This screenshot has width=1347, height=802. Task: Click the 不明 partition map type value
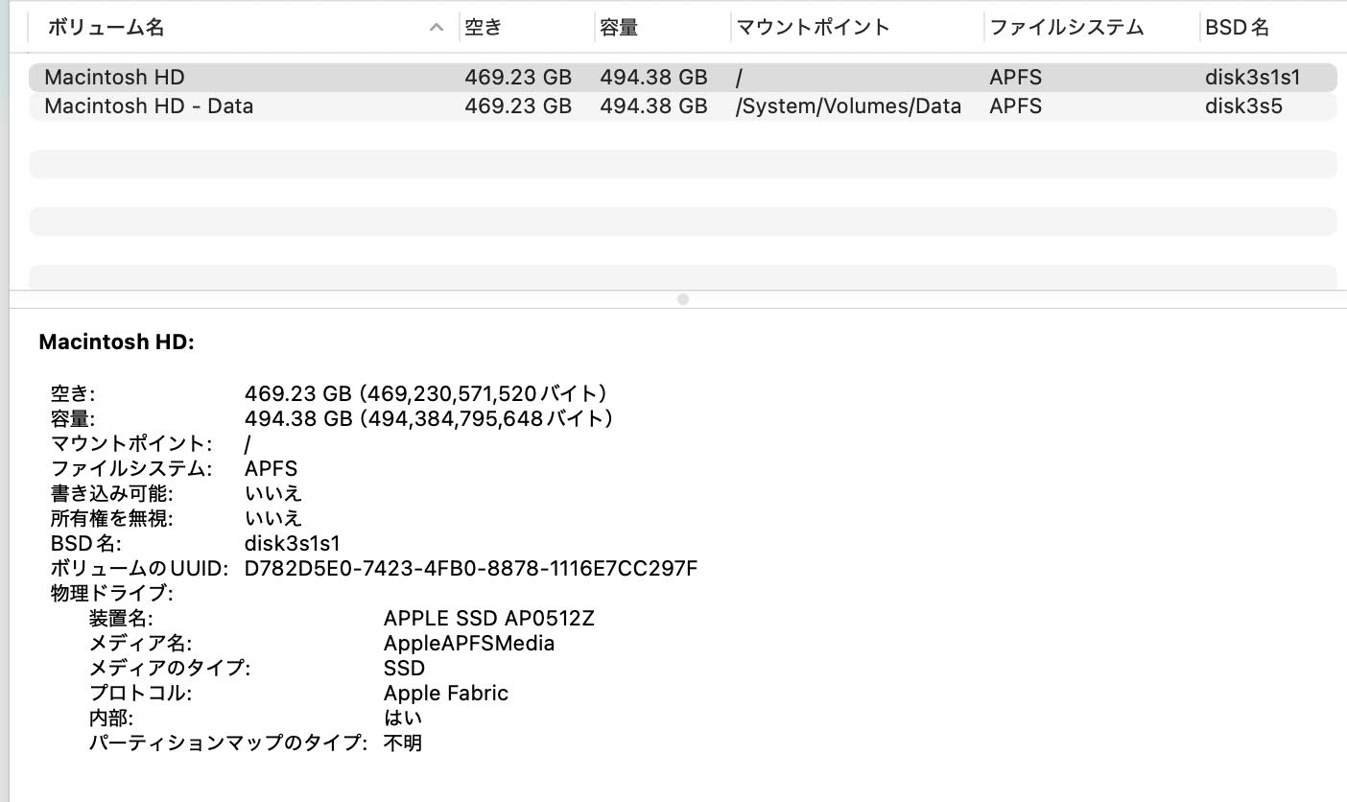tap(407, 743)
